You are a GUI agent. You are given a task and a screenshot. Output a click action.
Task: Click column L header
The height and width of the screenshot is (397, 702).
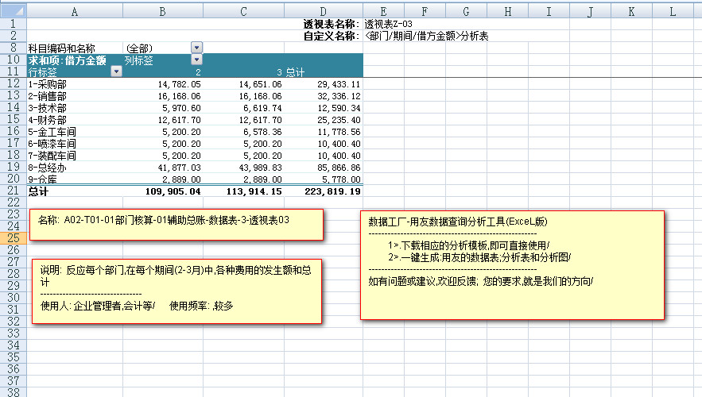tap(673, 12)
